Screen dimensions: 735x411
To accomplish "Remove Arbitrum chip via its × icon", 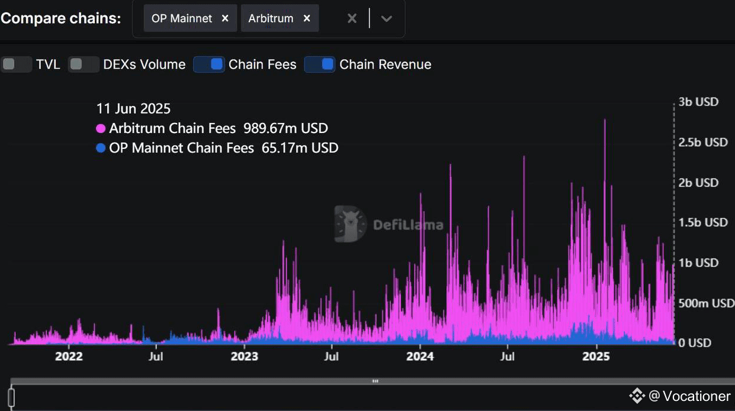I will click(307, 18).
